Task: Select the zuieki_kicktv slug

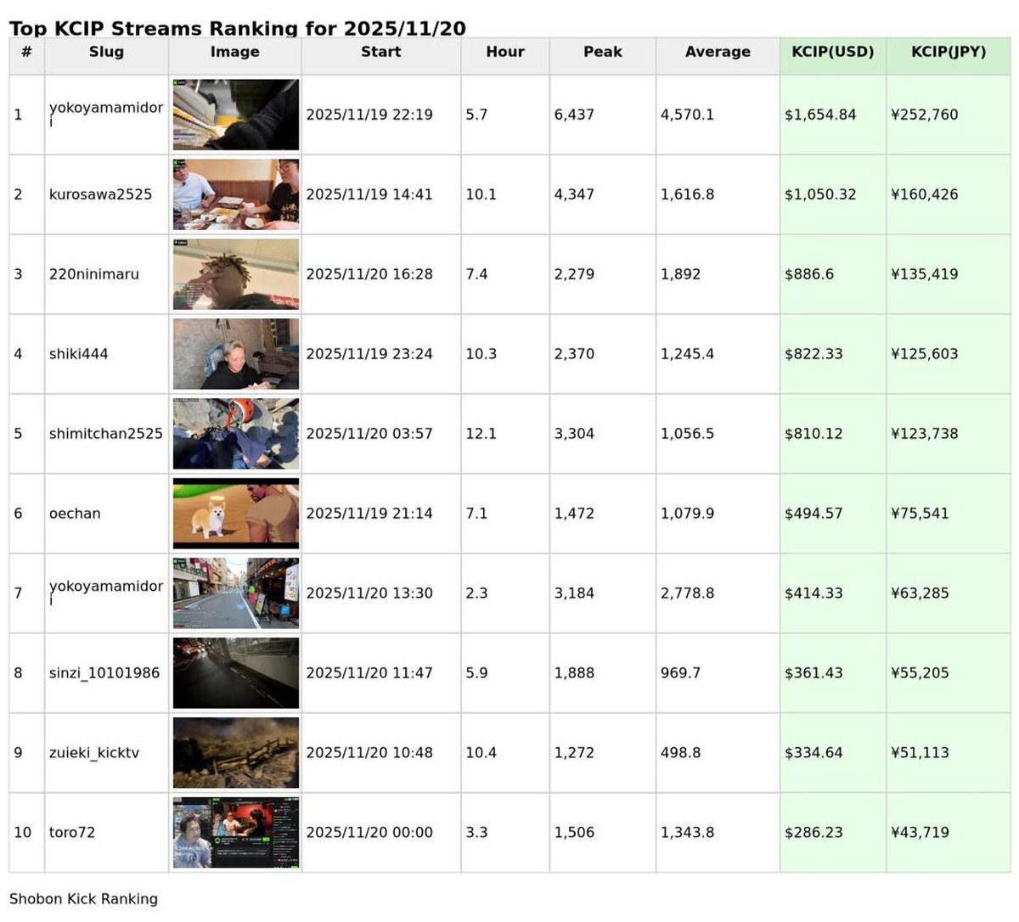Action: coord(93,753)
